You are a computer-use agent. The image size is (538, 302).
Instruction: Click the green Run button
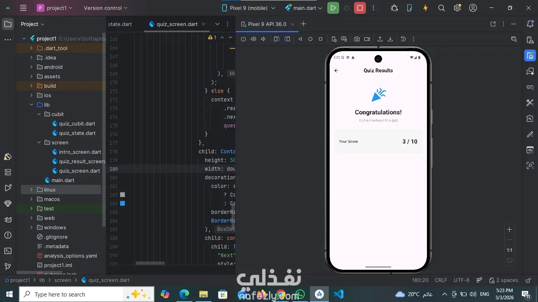[x=333, y=8]
